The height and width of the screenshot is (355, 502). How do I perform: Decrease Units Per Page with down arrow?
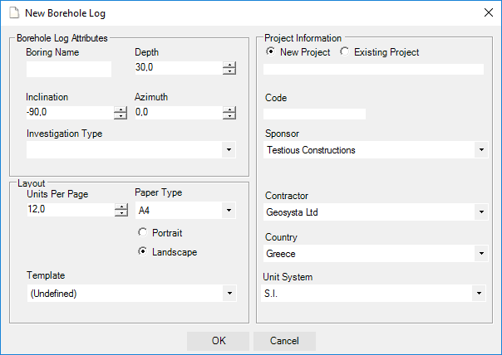tap(121, 213)
